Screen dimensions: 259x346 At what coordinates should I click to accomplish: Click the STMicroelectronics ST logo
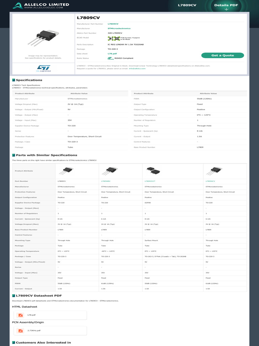[x=44, y=68]
